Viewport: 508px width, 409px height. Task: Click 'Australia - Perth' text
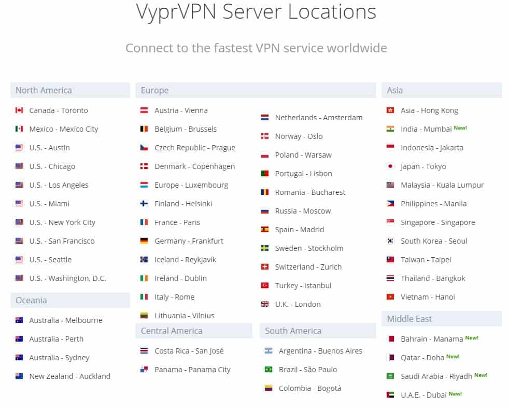pyautogui.click(x=57, y=339)
